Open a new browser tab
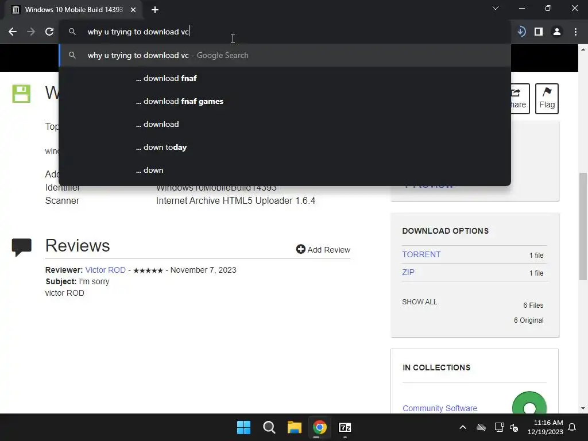588x441 pixels. click(x=155, y=10)
